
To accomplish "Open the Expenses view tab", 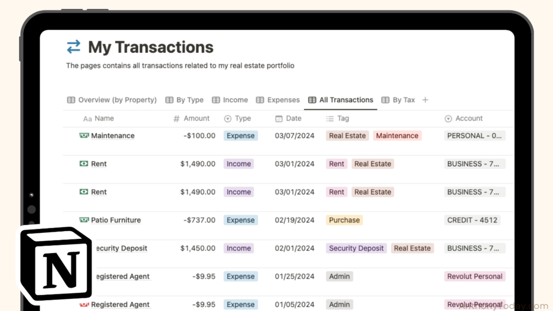I will 278,100.
